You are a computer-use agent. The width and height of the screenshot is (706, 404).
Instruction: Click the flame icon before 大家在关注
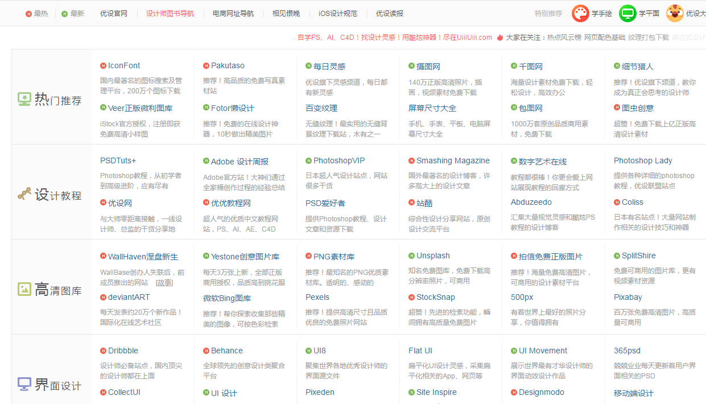pyautogui.click(x=499, y=38)
